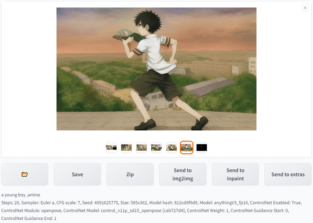
Task: Select the fifth gallery thumbnail
Action: click(172, 148)
